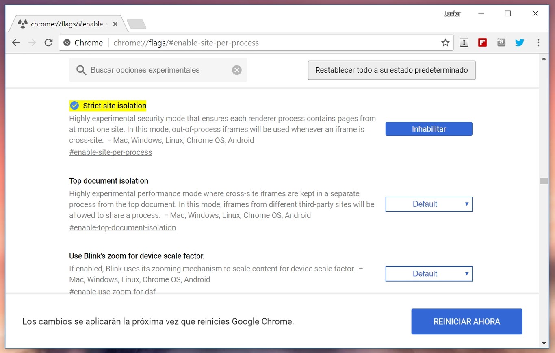The width and height of the screenshot is (555, 353).
Task: Click the scrollbar up arrow
Action: (544, 58)
